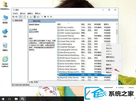Switch to the 标准 tab
Screen dimensions: 136x101
[x=36, y=82]
